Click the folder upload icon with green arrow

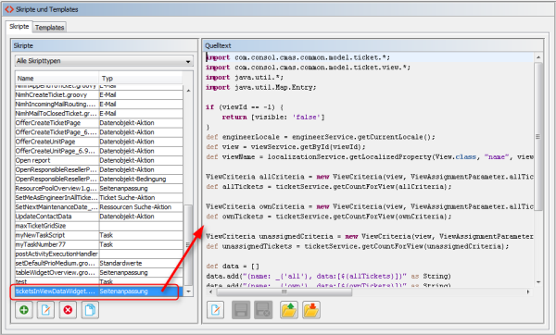289,310
